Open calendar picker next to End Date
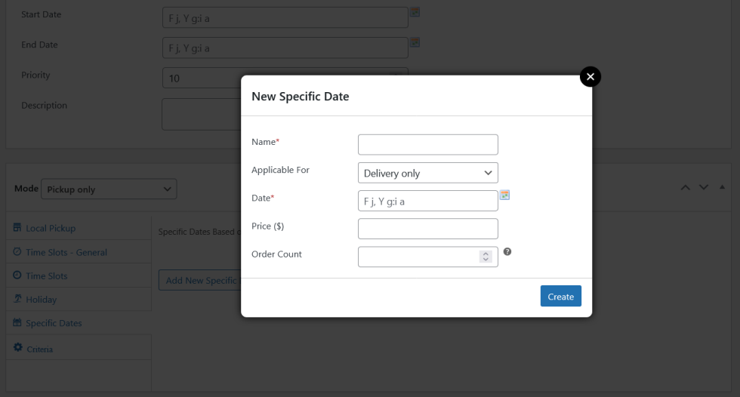The image size is (740, 397). 415,42
